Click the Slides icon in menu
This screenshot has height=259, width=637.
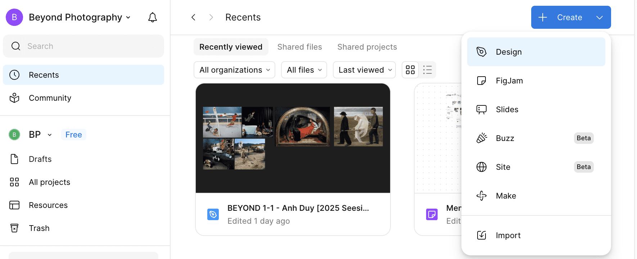tap(482, 109)
